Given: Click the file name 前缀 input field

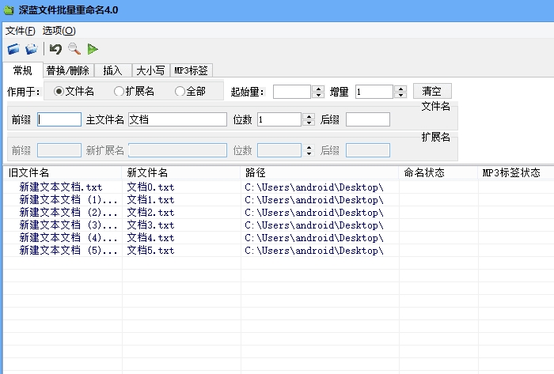Looking at the screenshot, I should 59,119.
